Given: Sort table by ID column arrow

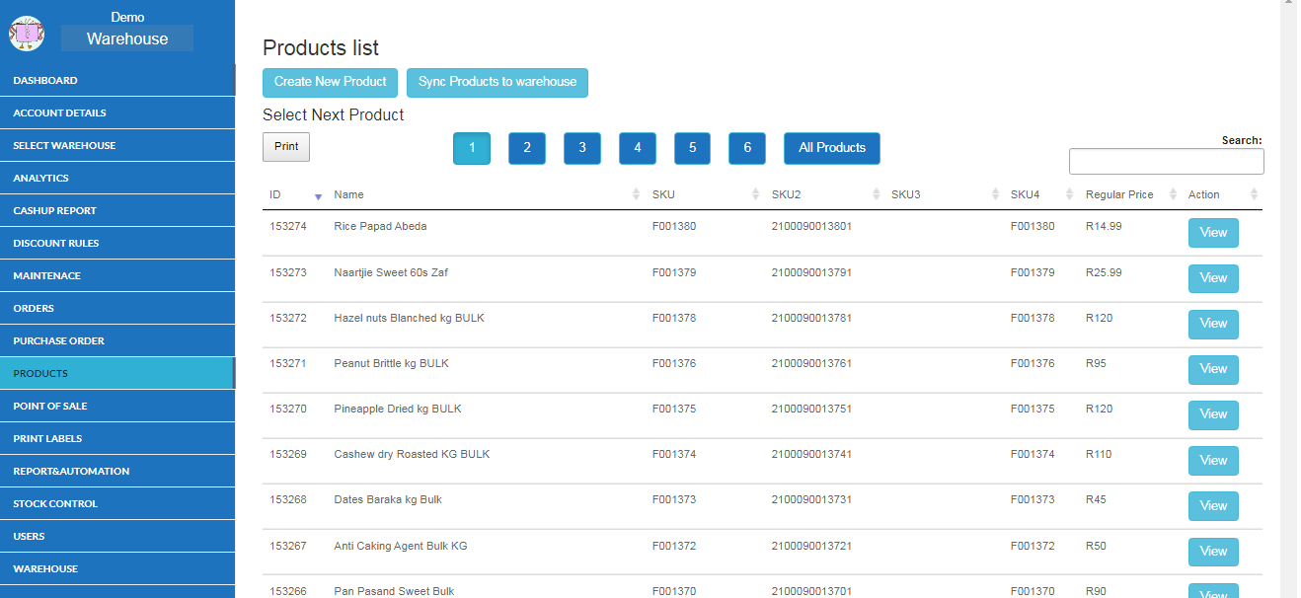Looking at the screenshot, I should (x=317, y=195).
